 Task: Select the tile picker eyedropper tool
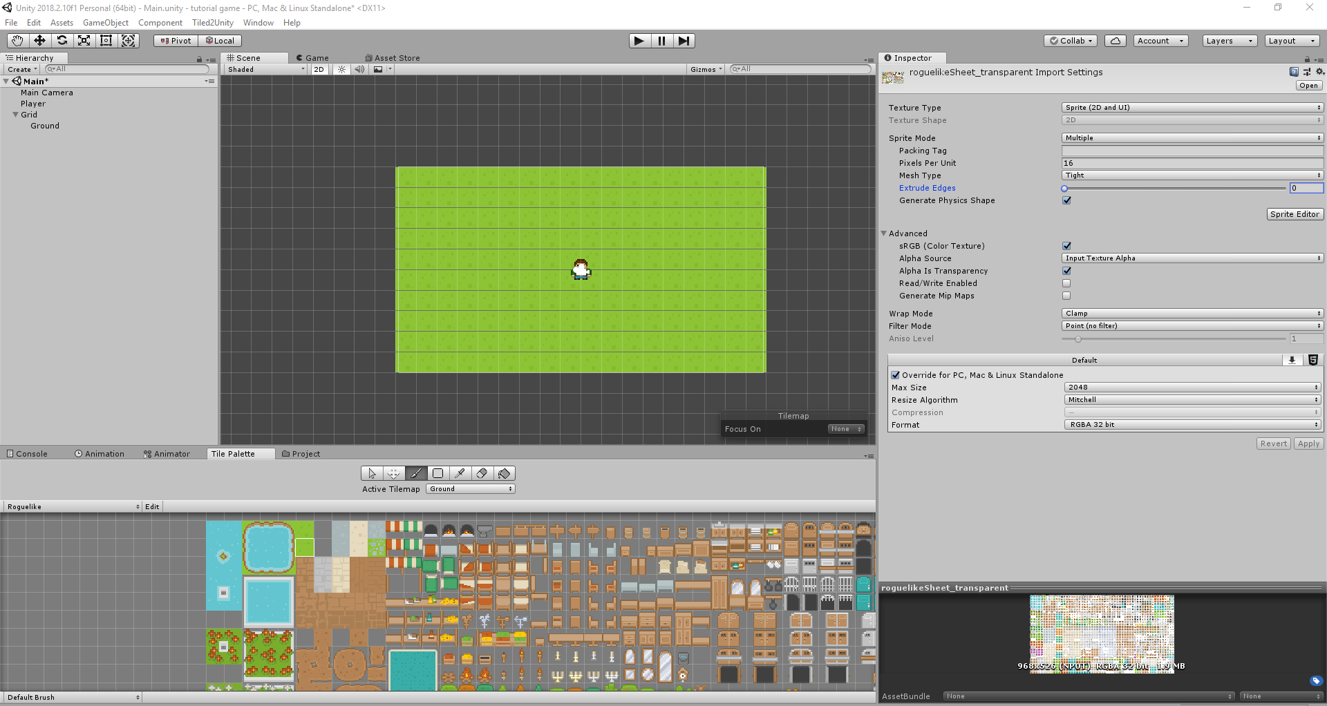(460, 473)
